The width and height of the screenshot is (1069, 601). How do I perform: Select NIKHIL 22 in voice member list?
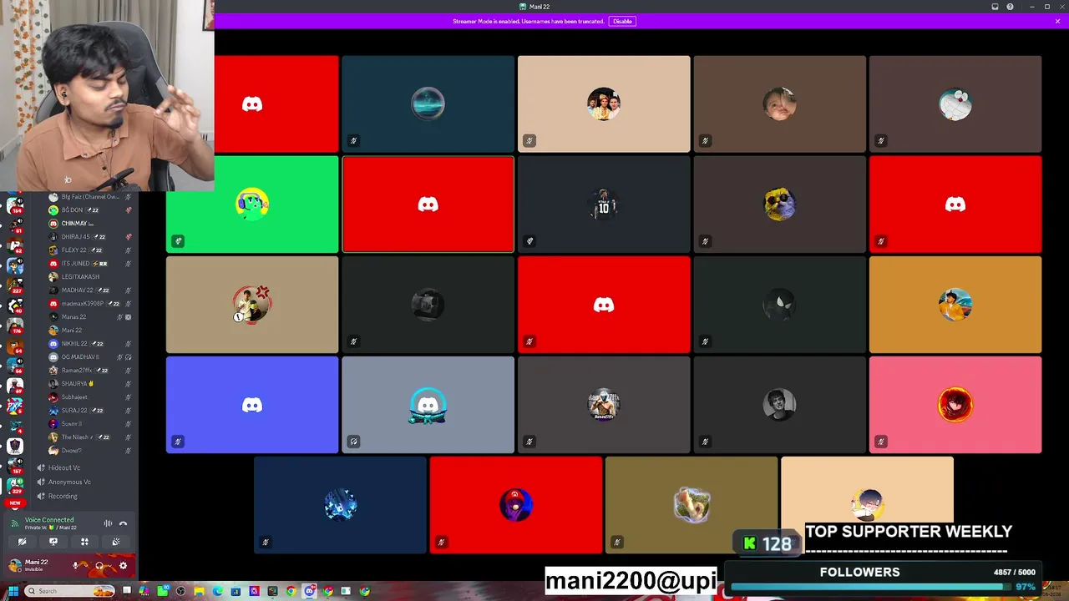90,344
